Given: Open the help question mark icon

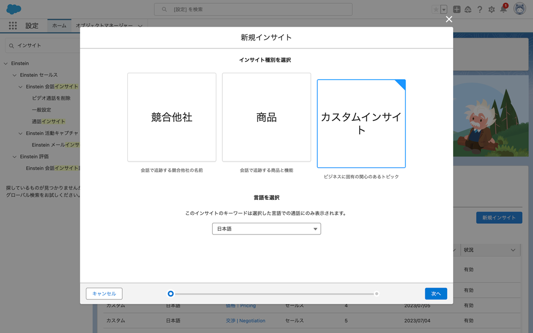Looking at the screenshot, I should 480,10.
